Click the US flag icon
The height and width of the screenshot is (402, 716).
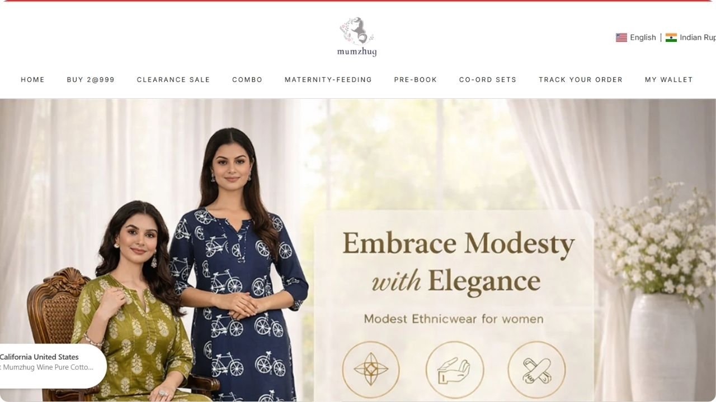pos(621,37)
